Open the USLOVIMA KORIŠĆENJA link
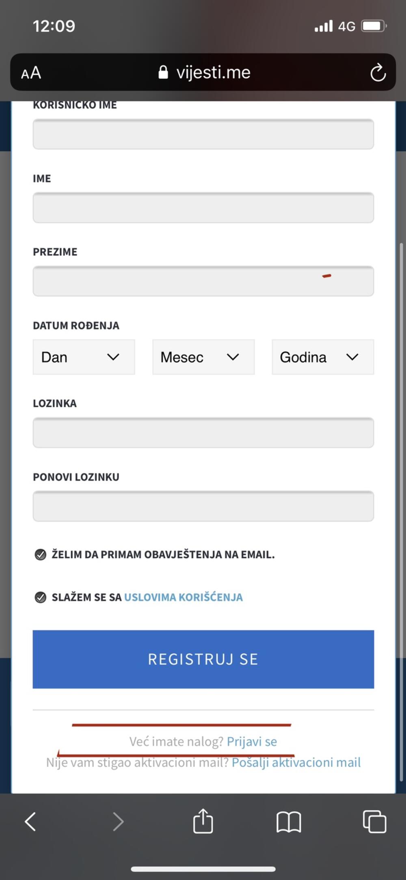 [184, 597]
